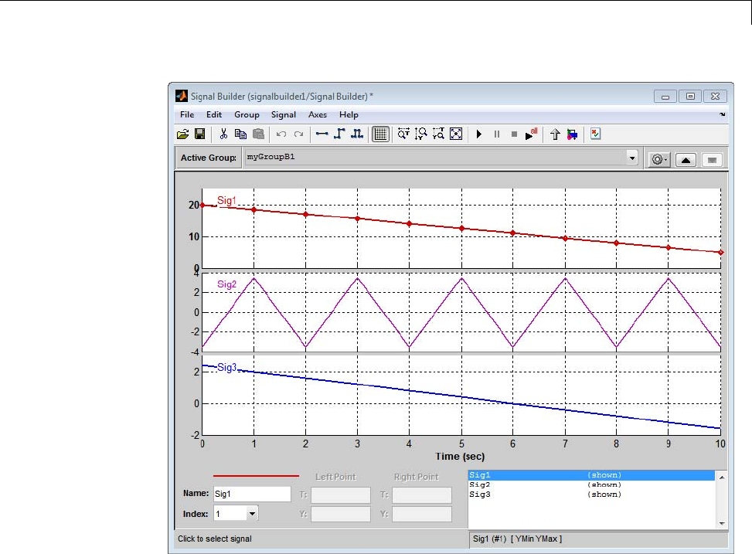The width and height of the screenshot is (752, 554).
Task: Click the Zoom in T and Y icon
Action: [x=438, y=134]
